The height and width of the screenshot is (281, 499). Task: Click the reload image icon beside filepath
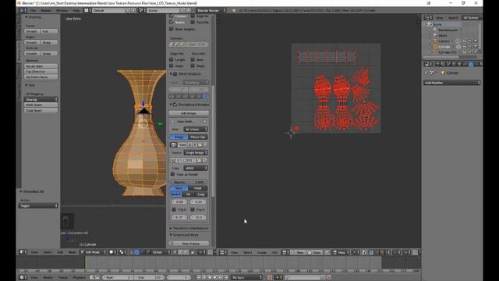(204, 160)
